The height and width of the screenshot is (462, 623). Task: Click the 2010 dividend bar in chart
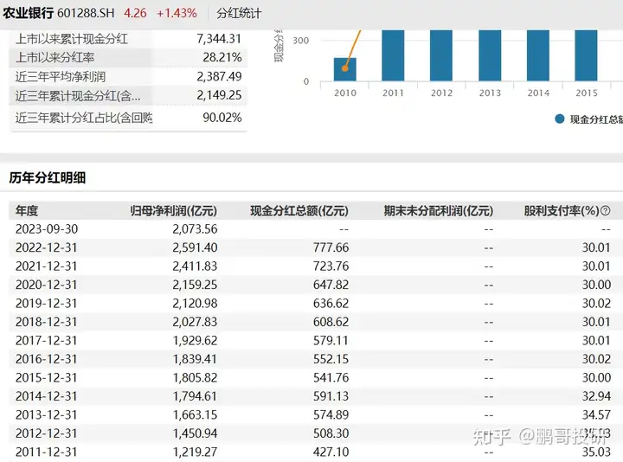pyautogui.click(x=345, y=69)
